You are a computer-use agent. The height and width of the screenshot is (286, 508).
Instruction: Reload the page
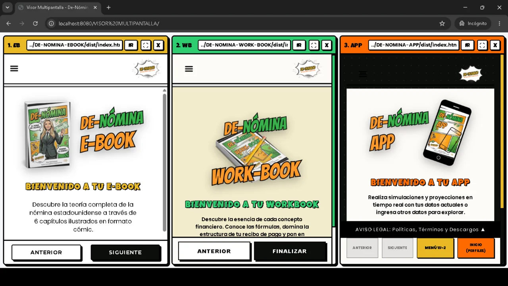point(35,23)
